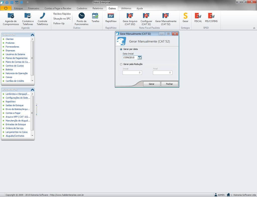
Task: Open the Utilitários ribbon tab
Action: click(126, 8)
